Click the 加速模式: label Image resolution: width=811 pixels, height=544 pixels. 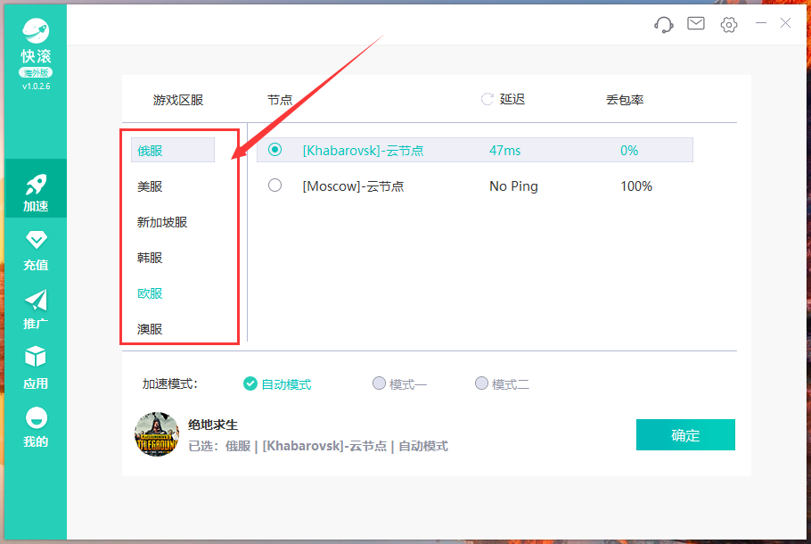[170, 384]
